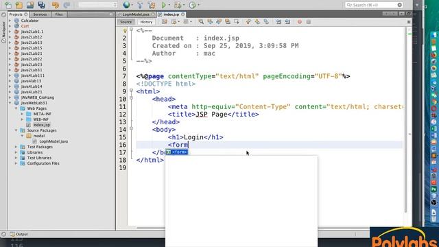Image resolution: width=439 pixels, height=247 pixels.
Task: Click the Clean and Build Project icon
Action: [152, 5]
